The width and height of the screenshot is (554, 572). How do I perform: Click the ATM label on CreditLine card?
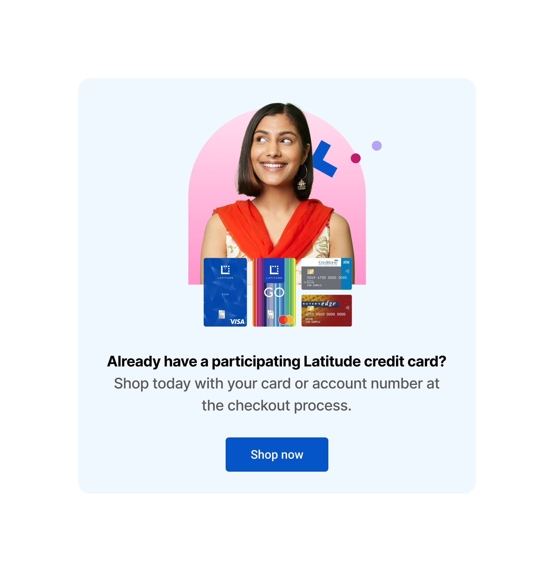(x=346, y=262)
